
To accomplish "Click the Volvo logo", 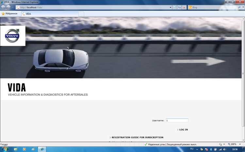I will [12, 36].
